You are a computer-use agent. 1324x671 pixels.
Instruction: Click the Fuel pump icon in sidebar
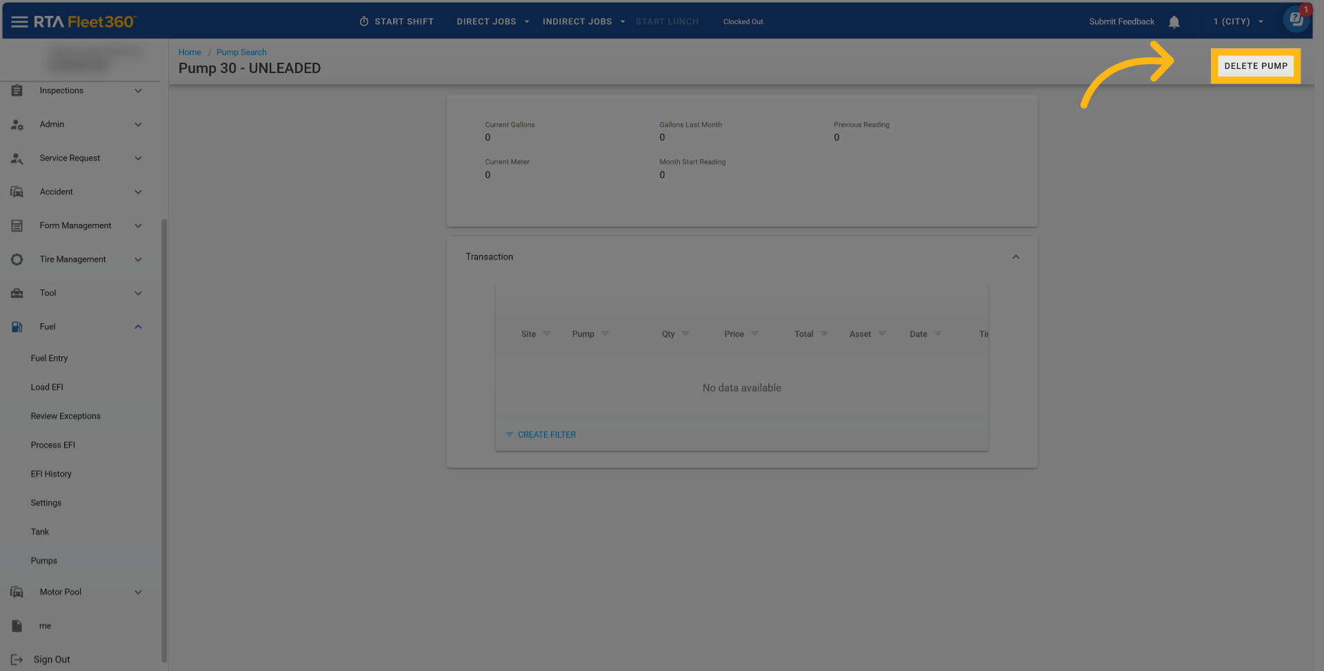point(17,327)
